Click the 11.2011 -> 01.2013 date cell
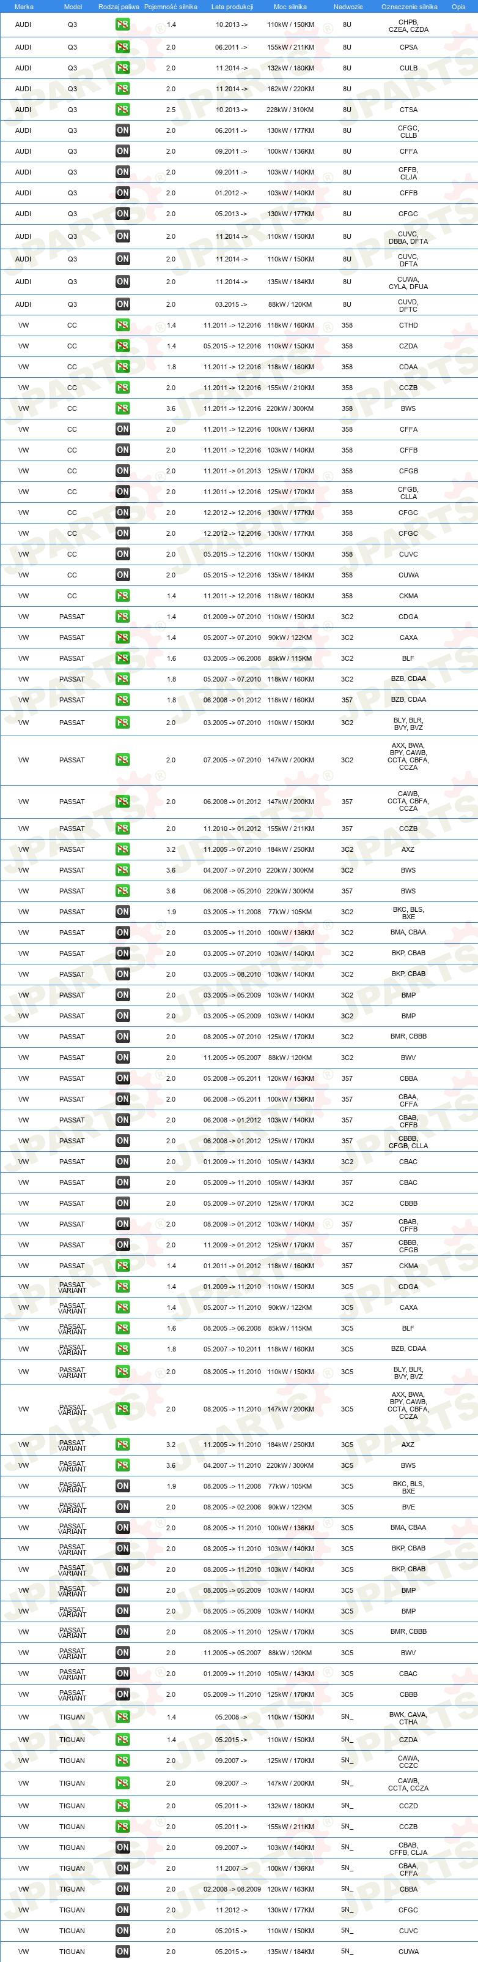478x1962 pixels. point(232,471)
